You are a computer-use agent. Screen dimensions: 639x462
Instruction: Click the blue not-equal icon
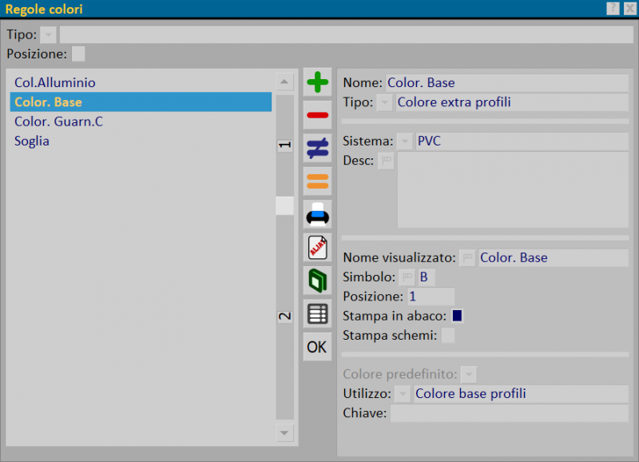317,149
